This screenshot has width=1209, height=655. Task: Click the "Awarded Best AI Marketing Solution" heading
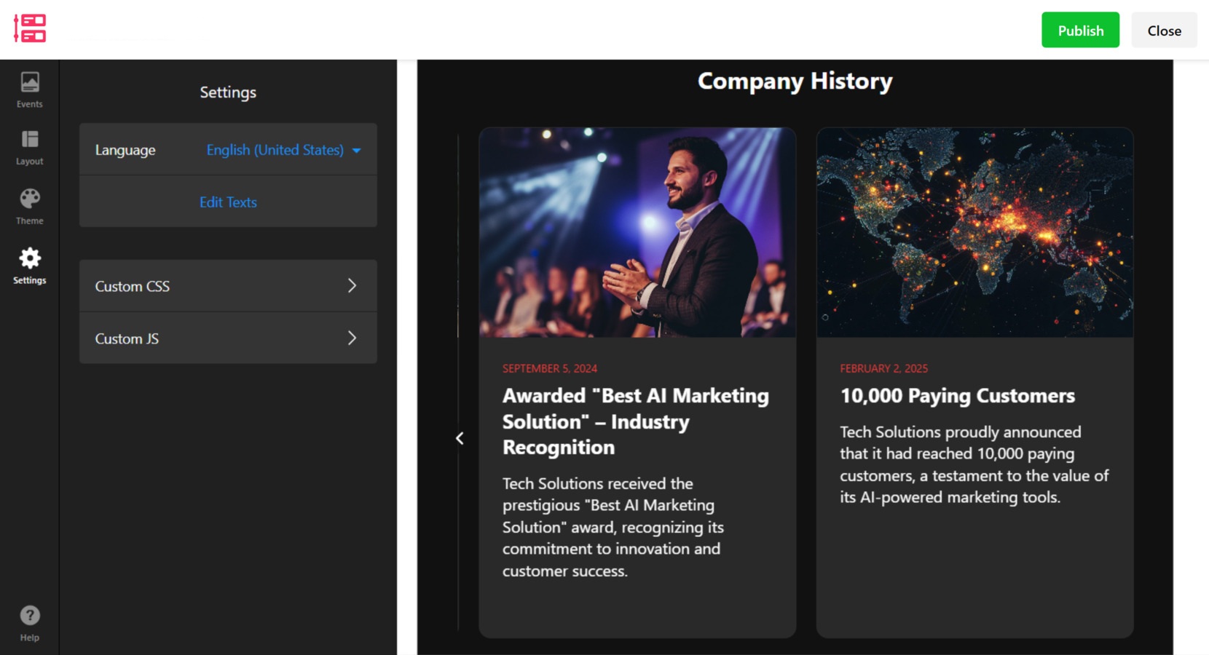click(635, 421)
